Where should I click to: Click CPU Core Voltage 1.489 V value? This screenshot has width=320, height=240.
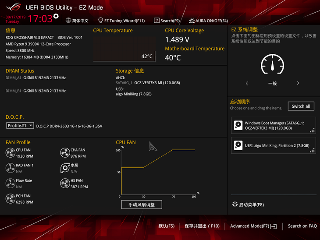pyautogui.click(x=177, y=39)
